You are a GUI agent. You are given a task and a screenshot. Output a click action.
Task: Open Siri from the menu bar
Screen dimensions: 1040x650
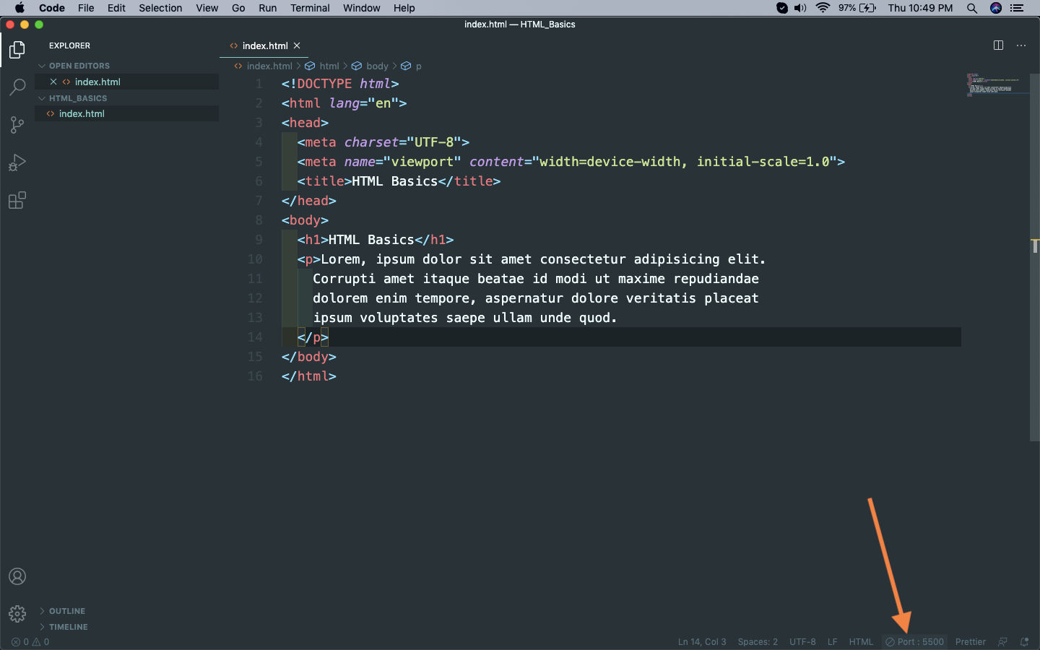point(996,8)
